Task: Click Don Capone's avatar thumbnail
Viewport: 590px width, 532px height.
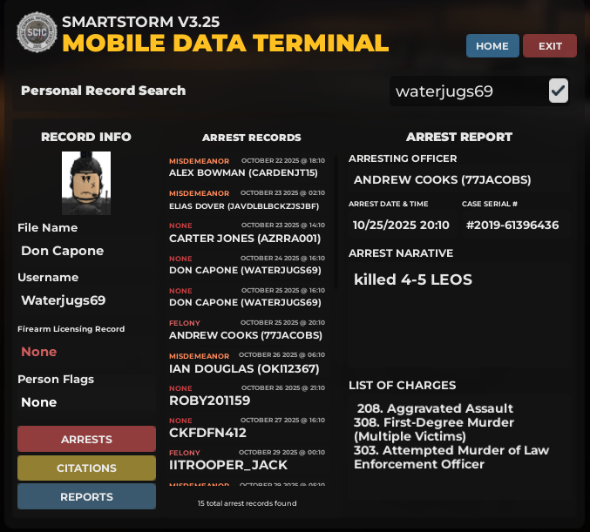Action: [x=86, y=183]
